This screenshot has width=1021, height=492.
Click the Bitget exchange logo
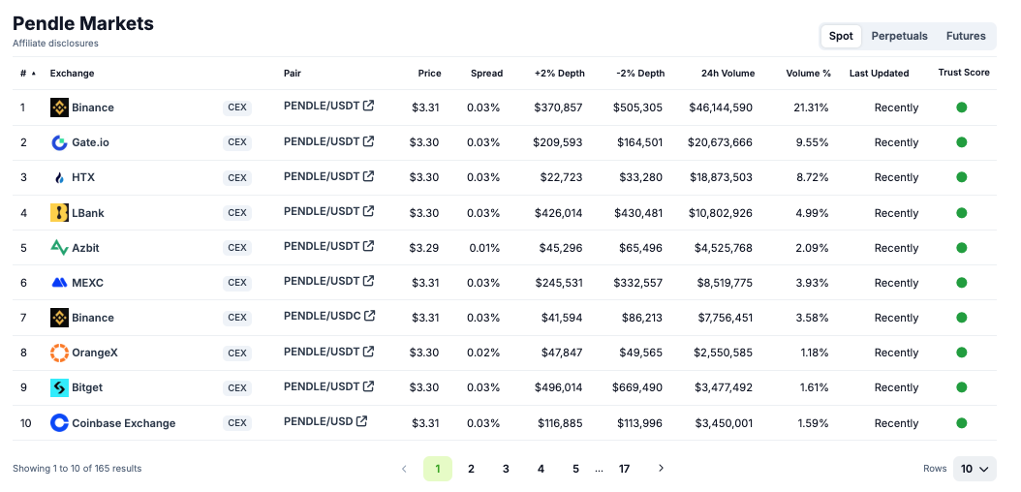(59, 387)
